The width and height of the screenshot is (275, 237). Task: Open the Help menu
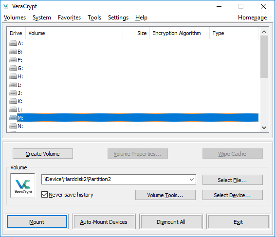tap(141, 18)
